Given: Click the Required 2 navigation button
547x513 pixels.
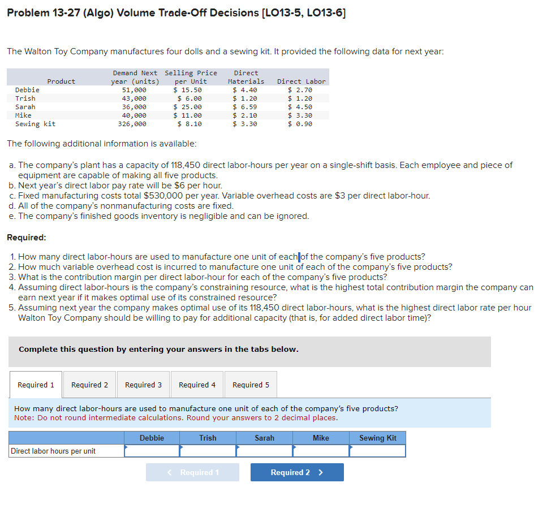Looking at the screenshot, I should [x=296, y=472].
